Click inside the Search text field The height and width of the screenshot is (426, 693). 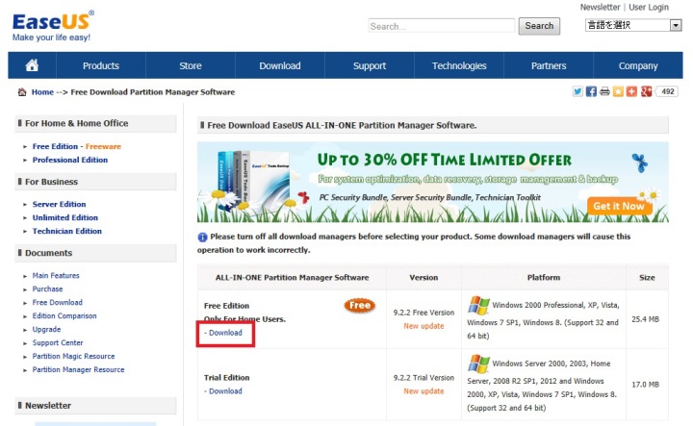pos(442,26)
